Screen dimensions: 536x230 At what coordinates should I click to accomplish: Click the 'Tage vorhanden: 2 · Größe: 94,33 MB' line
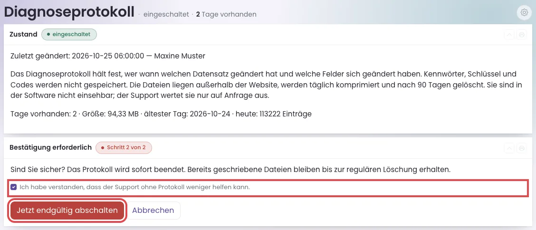[161, 114]
